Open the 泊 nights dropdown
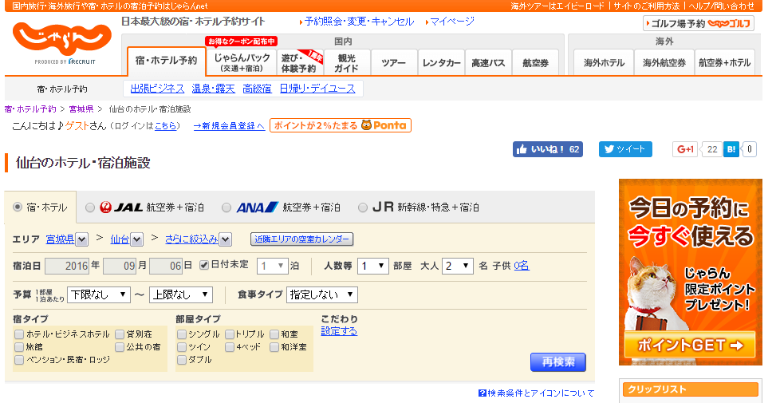Screen dimensions: 776x403 272,266
